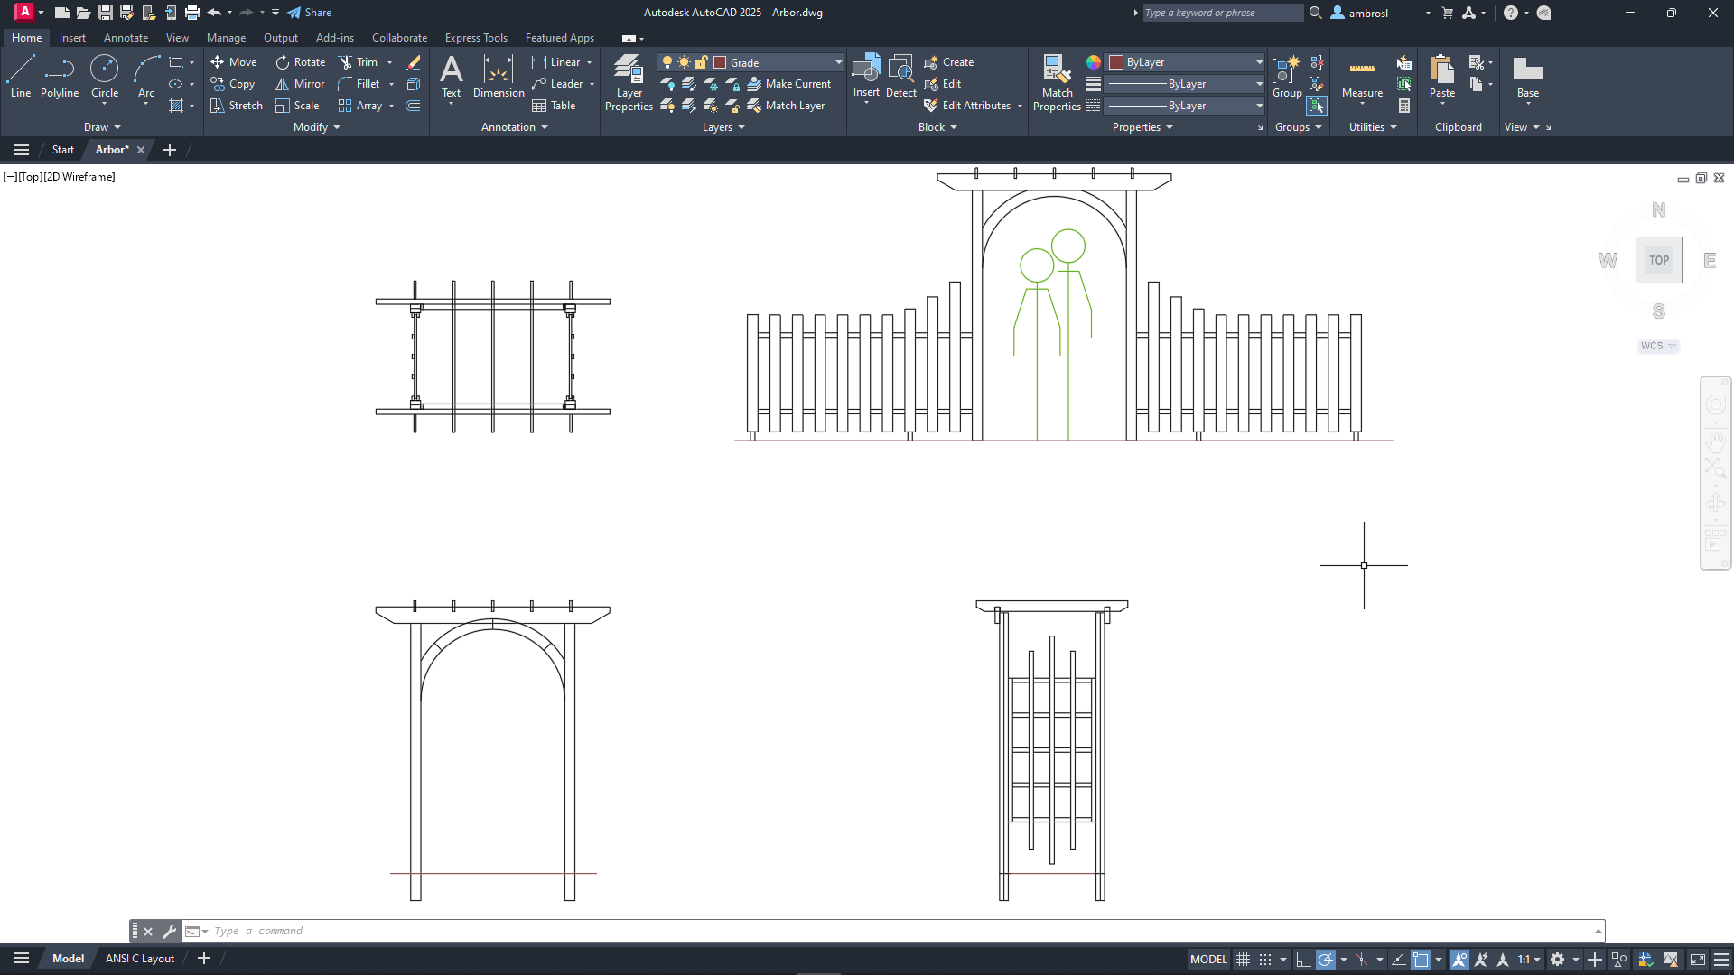The height and width of the screenshot is (975, 1734).
Task: Expand the Draw panel
Action: (102, 127)
